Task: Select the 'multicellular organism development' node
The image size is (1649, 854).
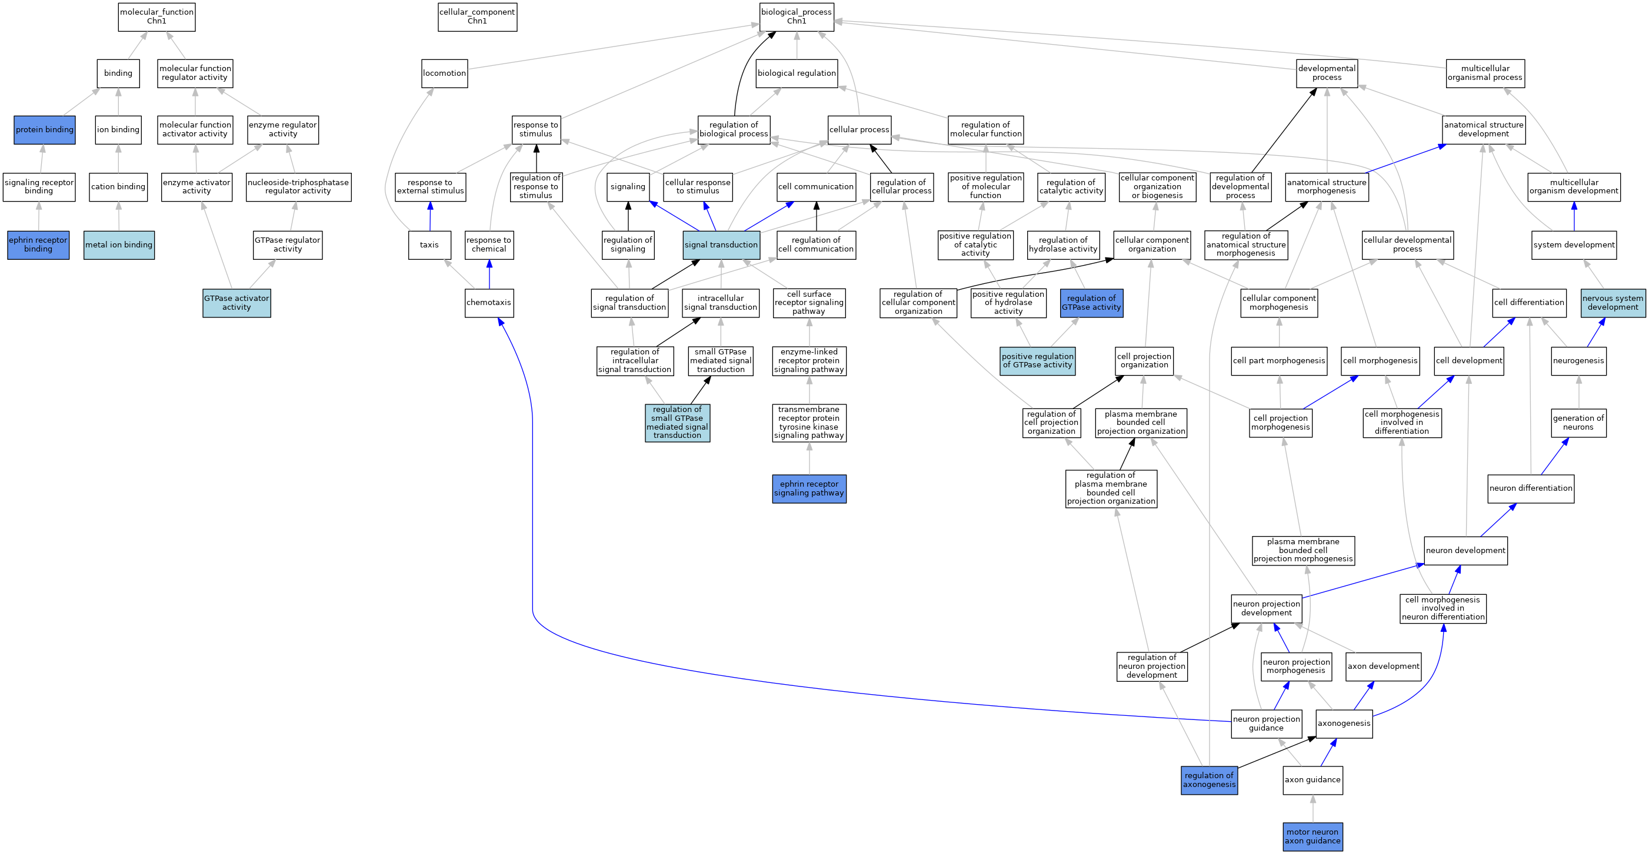Action: pyautogui.click(x=1574, y=187)
